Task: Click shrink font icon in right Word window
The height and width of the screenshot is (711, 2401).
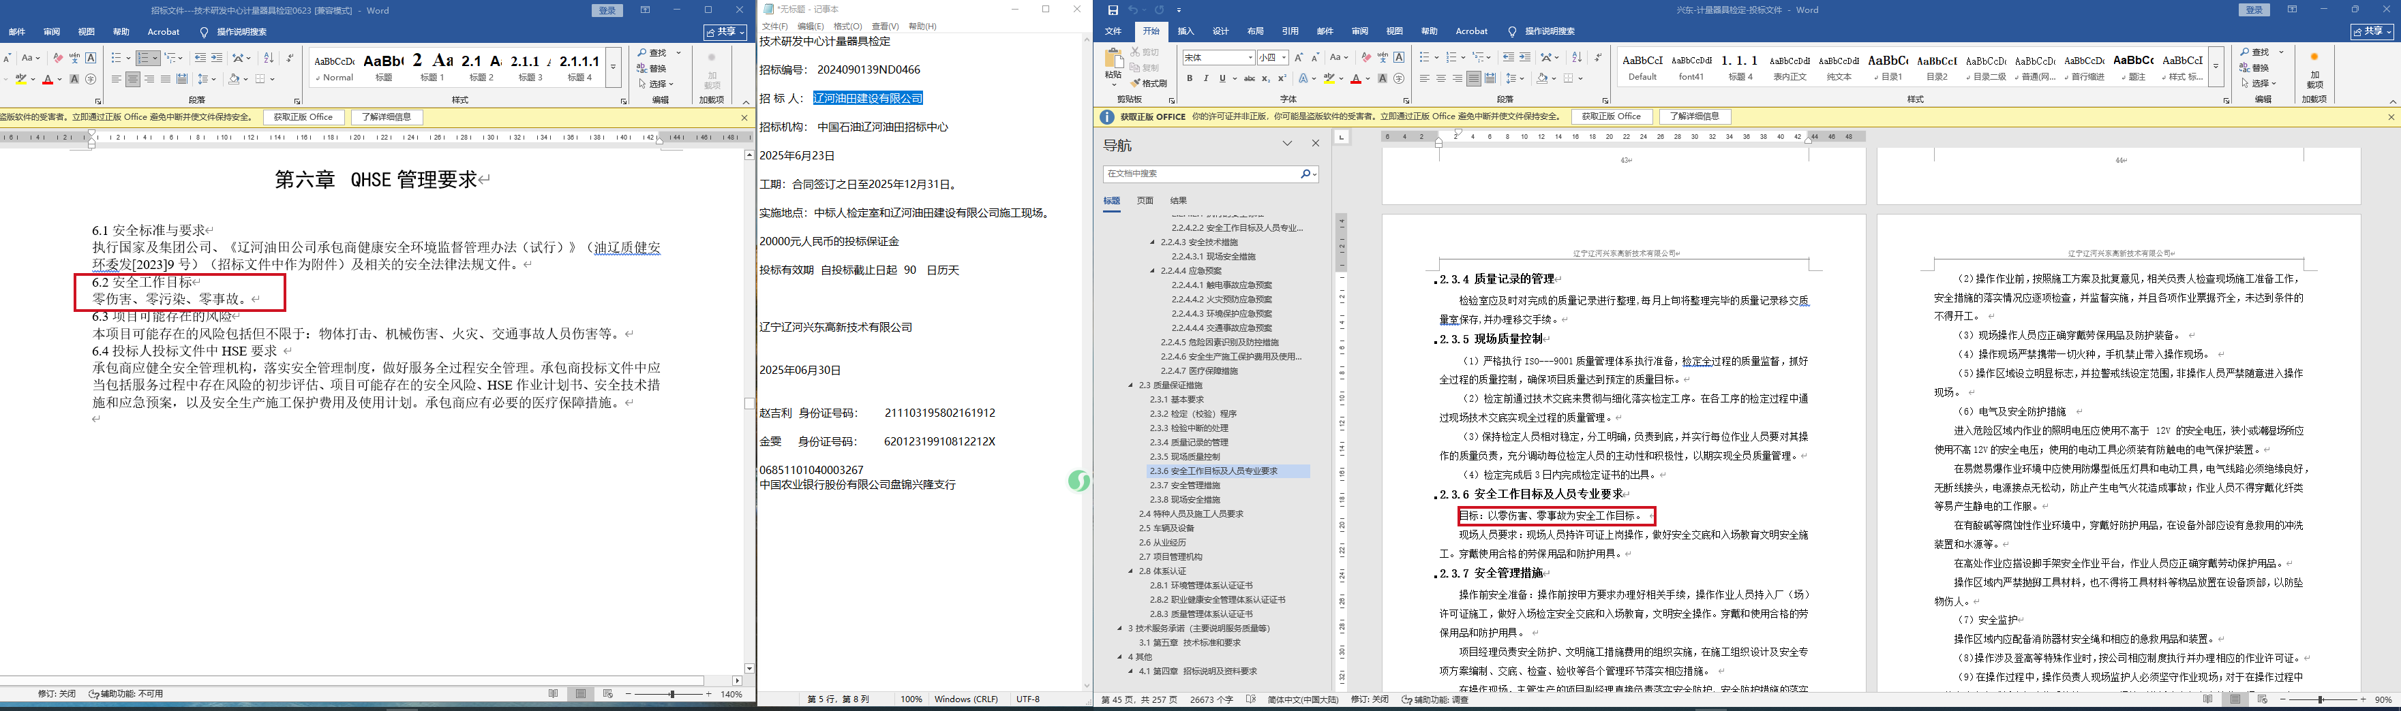Action: [1315, 58]
